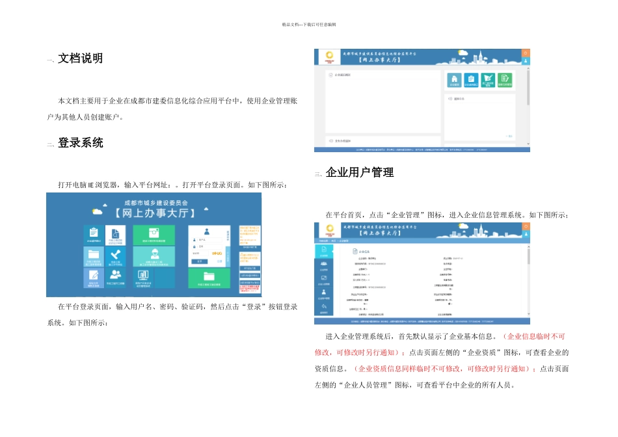Viewport: 618px width, 437px height.
Task: Click the "more" link in the home page notice panel
Action: [509, 136]
